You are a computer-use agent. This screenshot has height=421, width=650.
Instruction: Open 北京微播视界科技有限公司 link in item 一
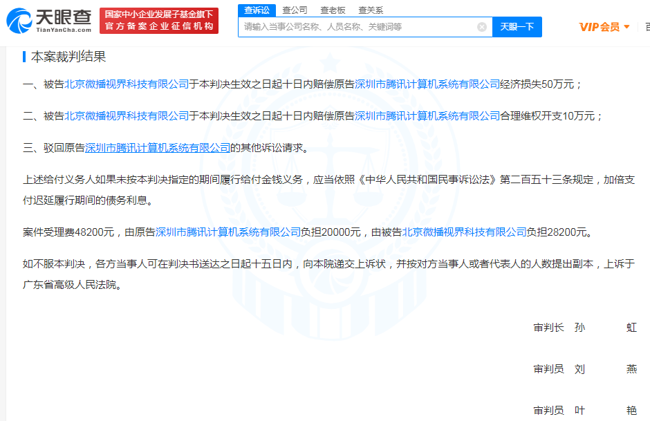[127, 84]
